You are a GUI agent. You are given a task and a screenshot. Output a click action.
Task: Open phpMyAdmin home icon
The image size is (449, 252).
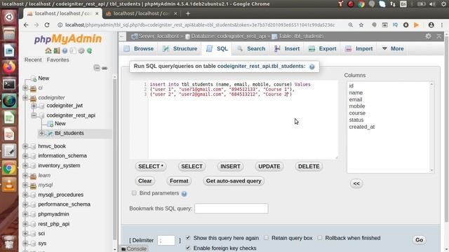click(48, 50)
